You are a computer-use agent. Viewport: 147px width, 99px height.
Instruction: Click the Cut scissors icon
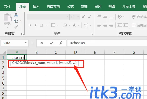pyautogui.click(x=16, y=15)
